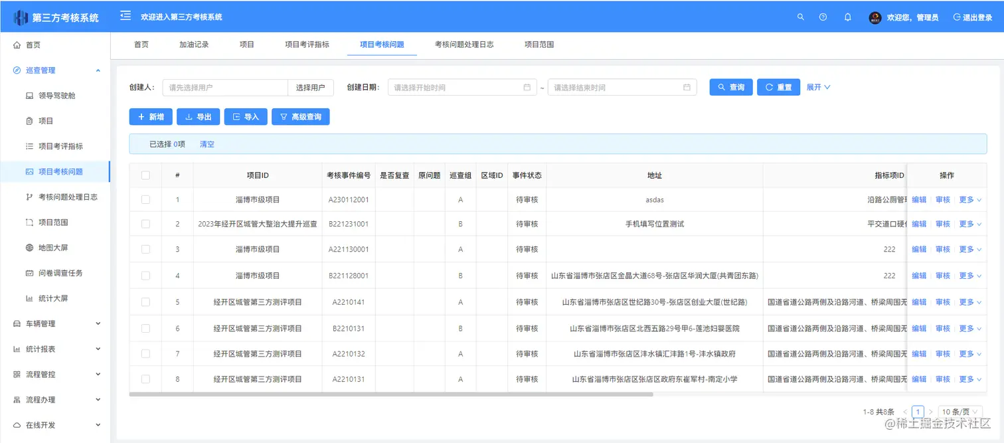Click 退出登录 to log out
Viewport: 1004px width, 443px height.
972,18
